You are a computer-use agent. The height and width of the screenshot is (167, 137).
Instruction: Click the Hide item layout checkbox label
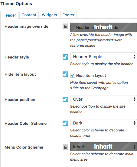click(x=91, y=76)
